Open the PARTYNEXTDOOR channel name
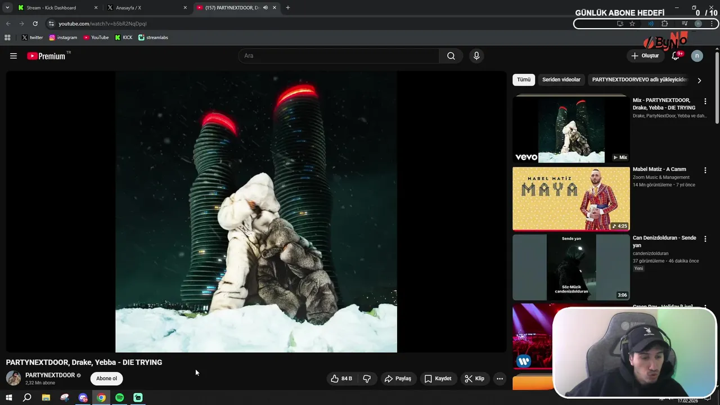Image resolution: width=720 pixels, height=405 pixels. (x=50, y=375)
